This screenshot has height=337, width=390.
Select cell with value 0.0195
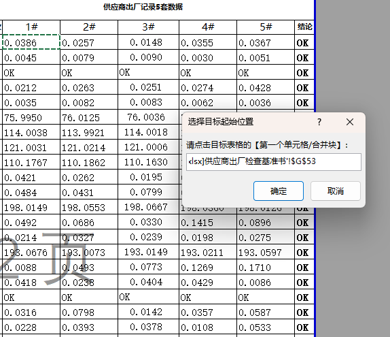[x=148, y=177]
